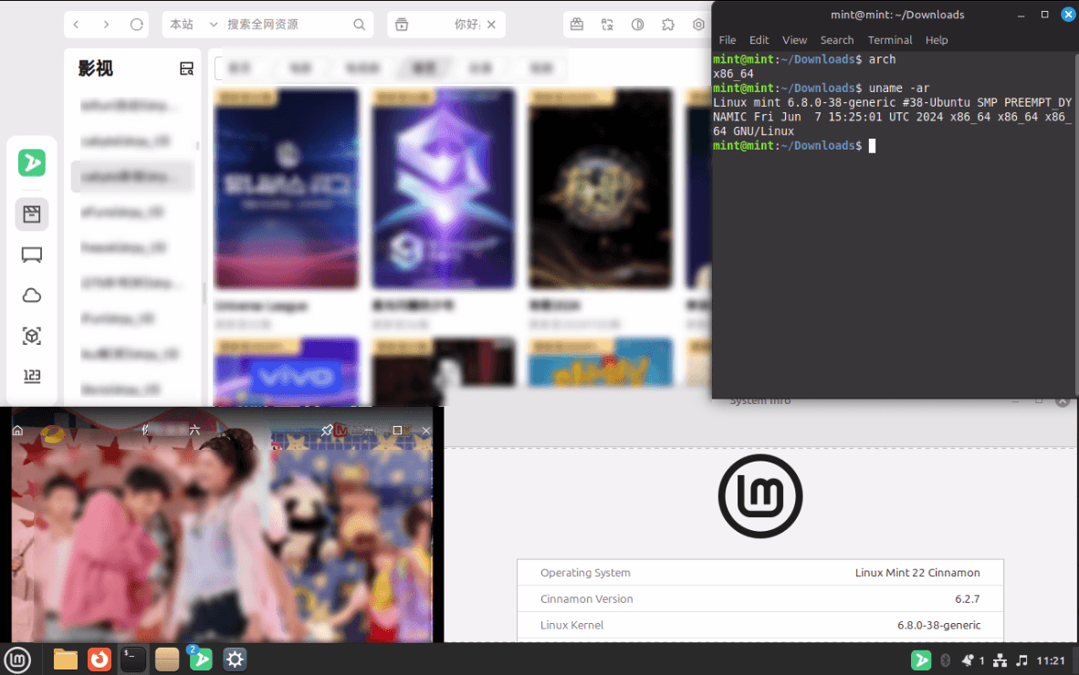1079x675 pixels.
Task: Click the refresh icon in the navigation bar
Action: pyautogui.click(x=137, y=25)
